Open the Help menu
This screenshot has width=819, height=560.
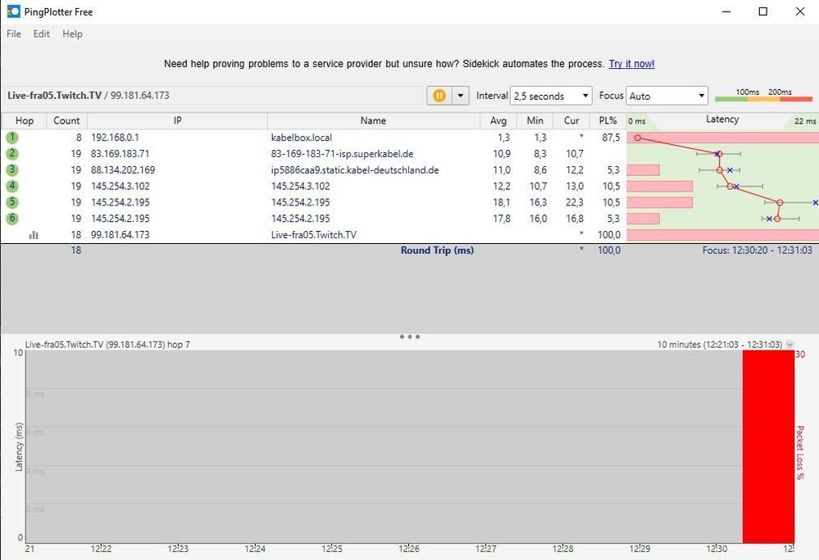[72, 34]
